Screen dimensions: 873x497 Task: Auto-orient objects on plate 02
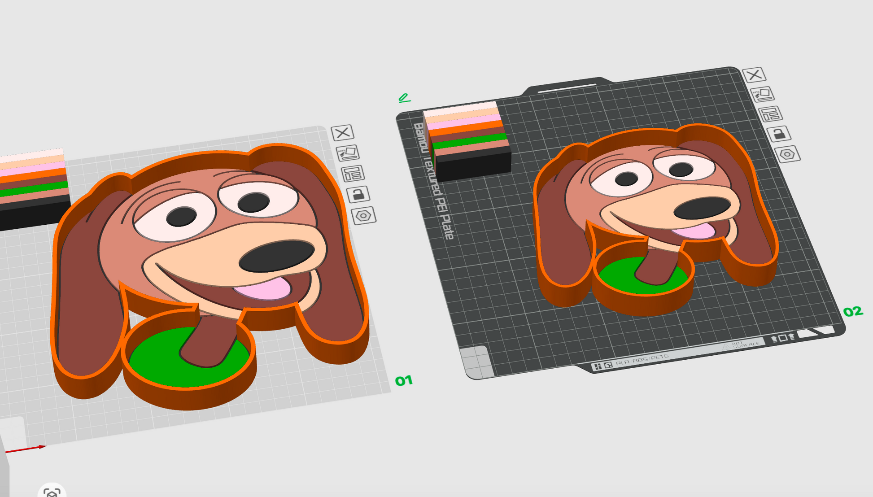(x=763, y=94)
